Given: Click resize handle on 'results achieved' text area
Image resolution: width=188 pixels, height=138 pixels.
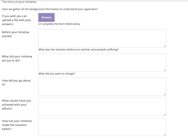Looking at the screenshot, I should tap(165, 115).
